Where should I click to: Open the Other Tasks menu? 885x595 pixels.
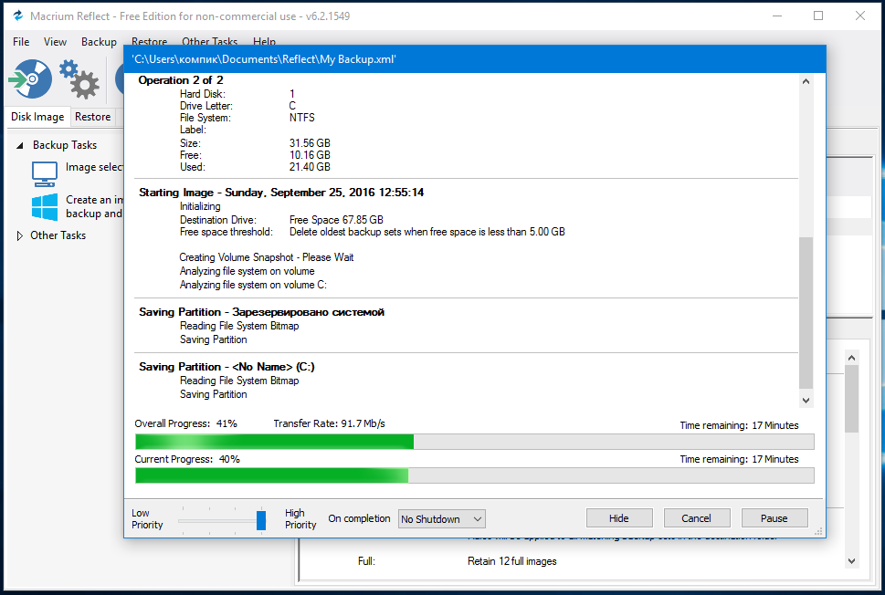[209, 41]
